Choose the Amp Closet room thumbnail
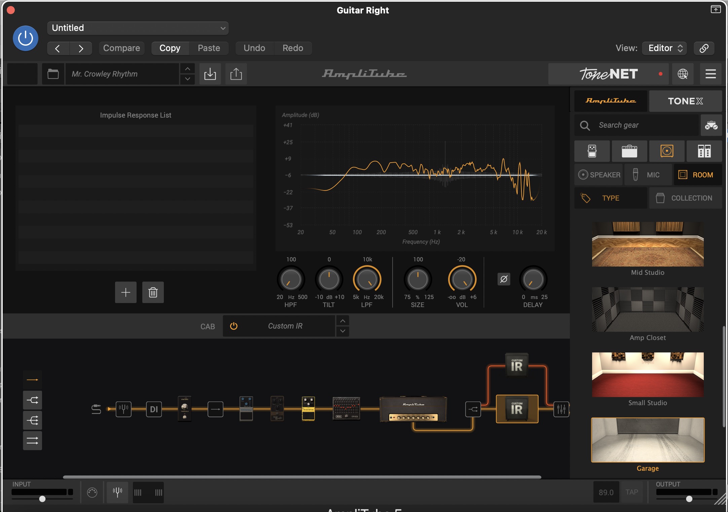The width and height of the screenshot is (728, 512). (x=648, y=309)
